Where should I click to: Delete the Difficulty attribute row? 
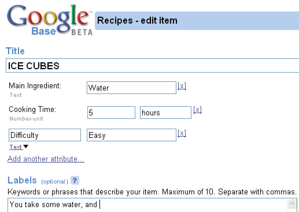(x=182, y=134)
